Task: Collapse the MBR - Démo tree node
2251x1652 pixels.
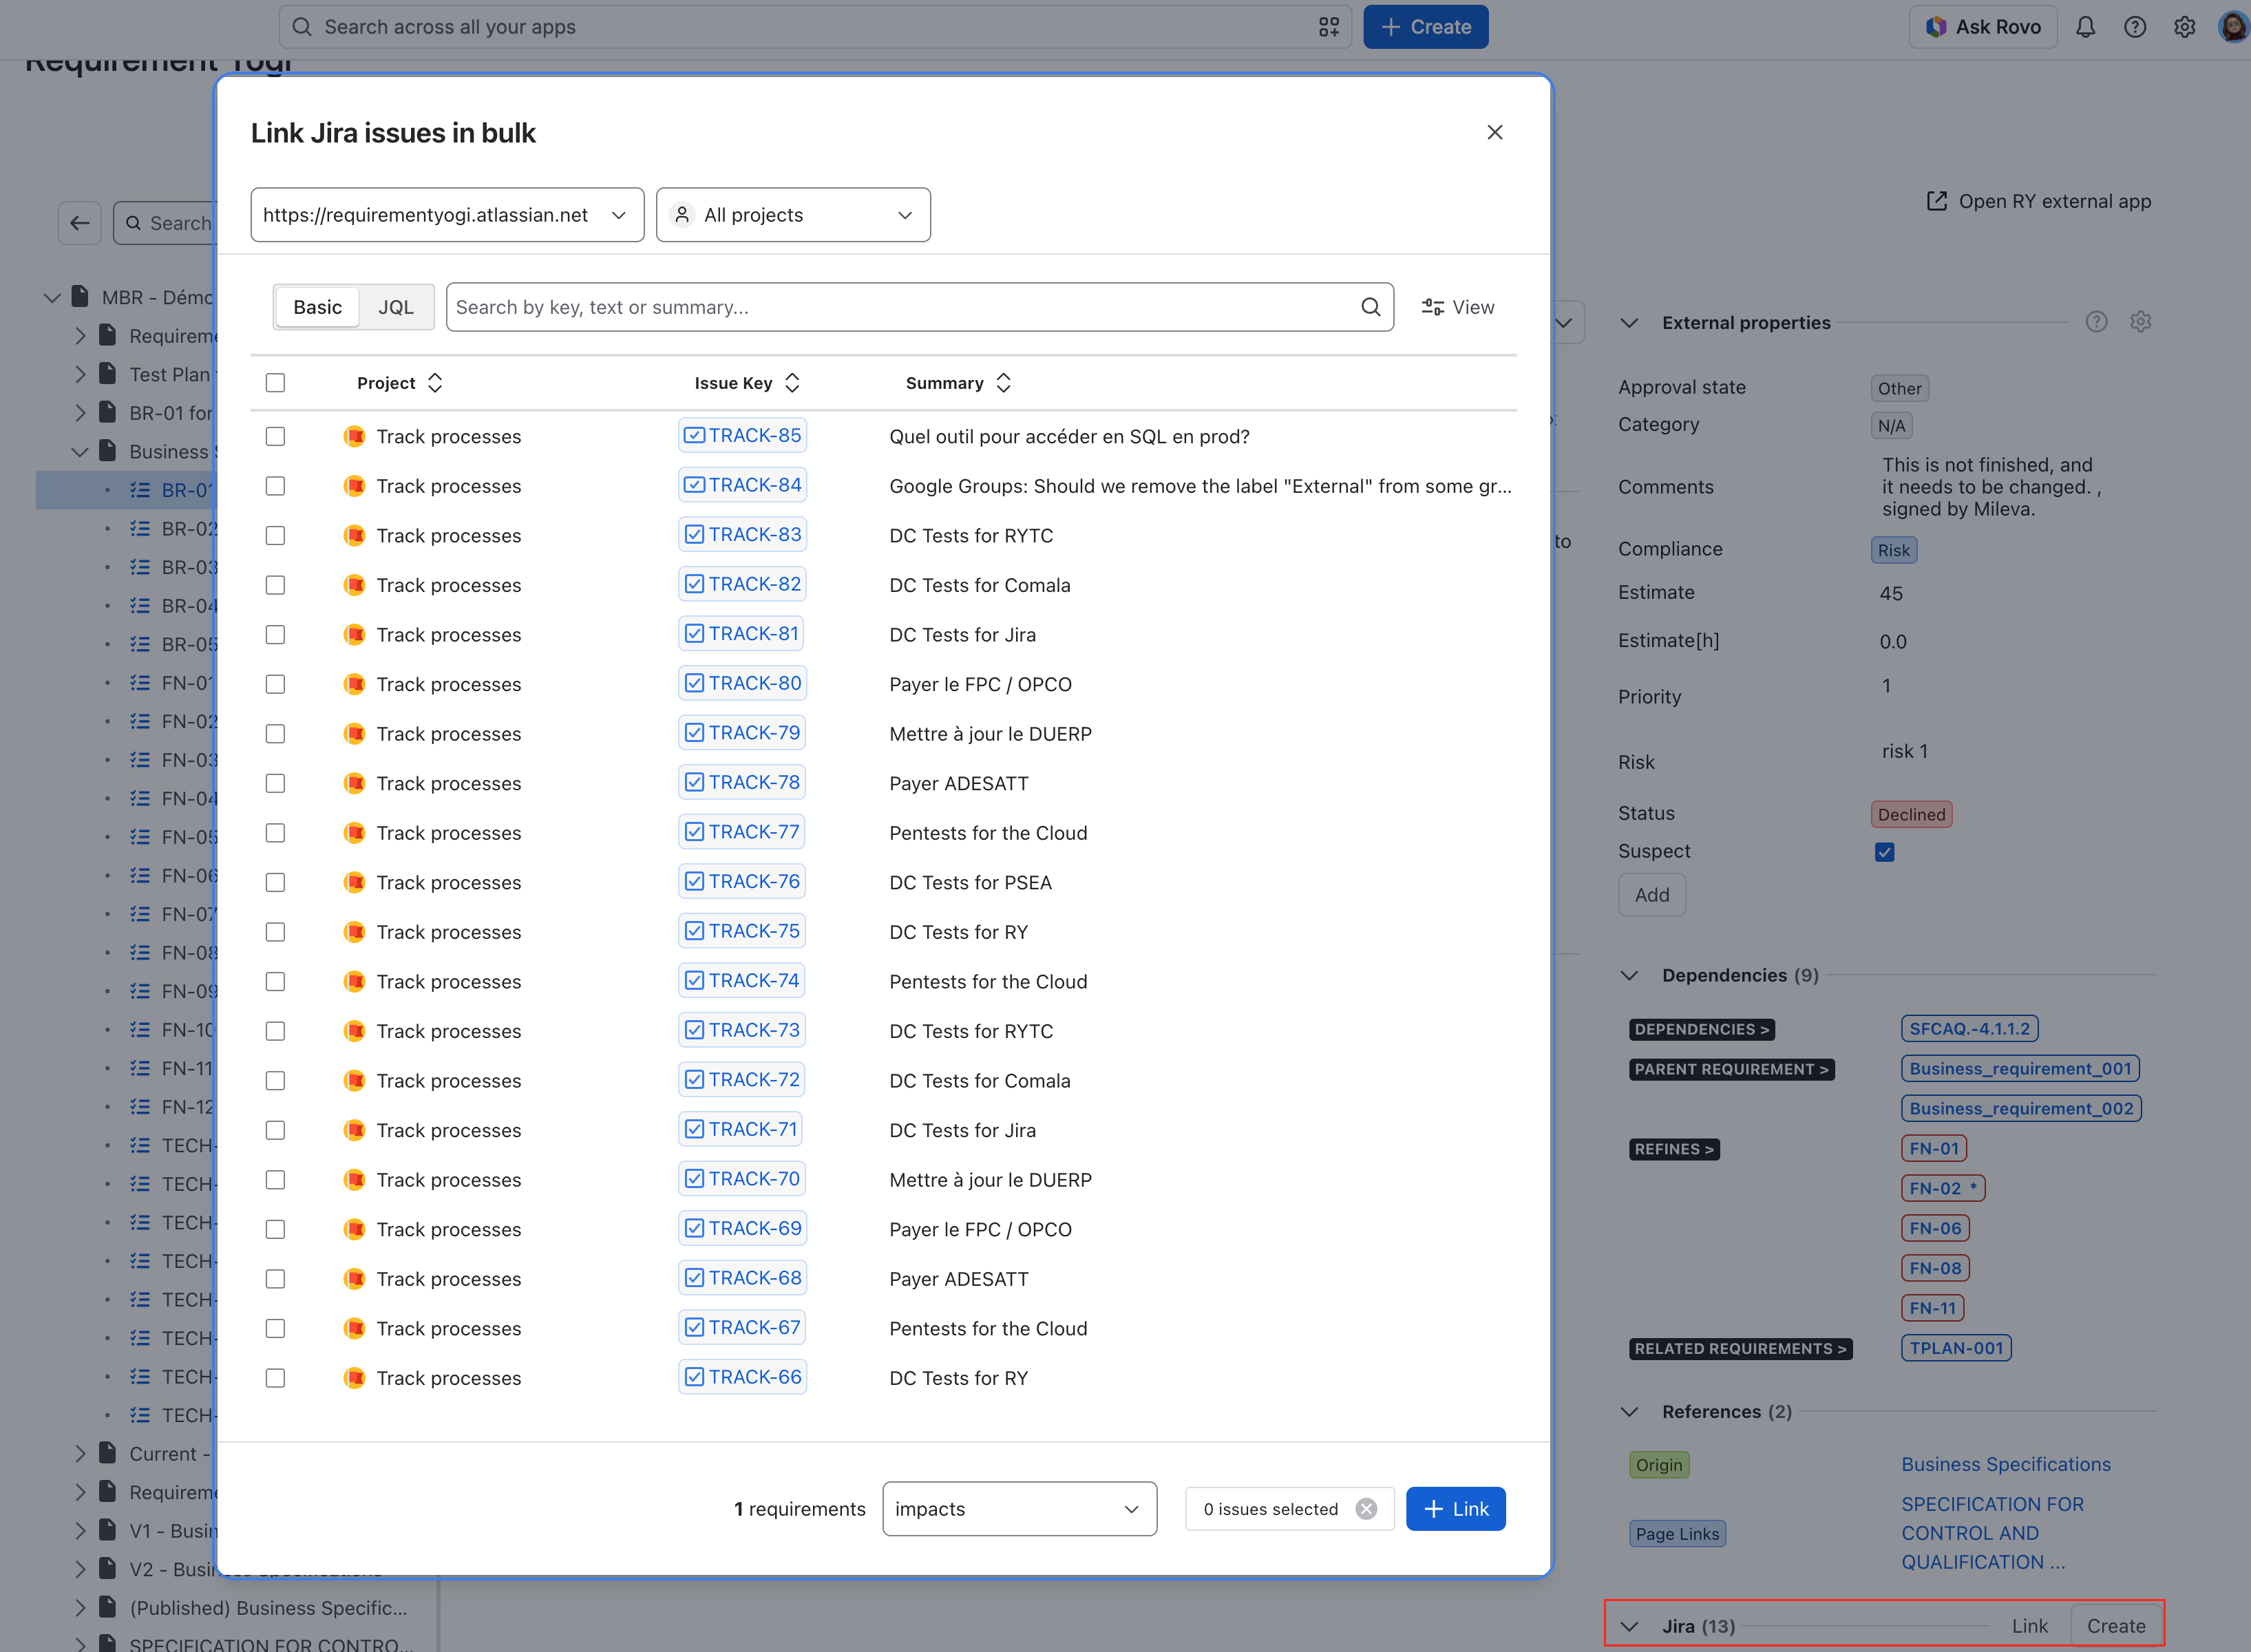Action: (52, 297)
